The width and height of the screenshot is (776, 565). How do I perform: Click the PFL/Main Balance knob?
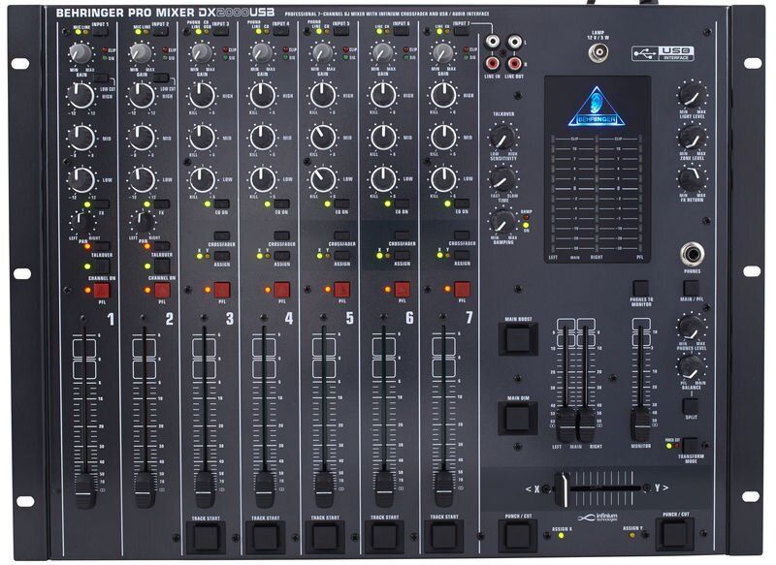tap(691, 366)
